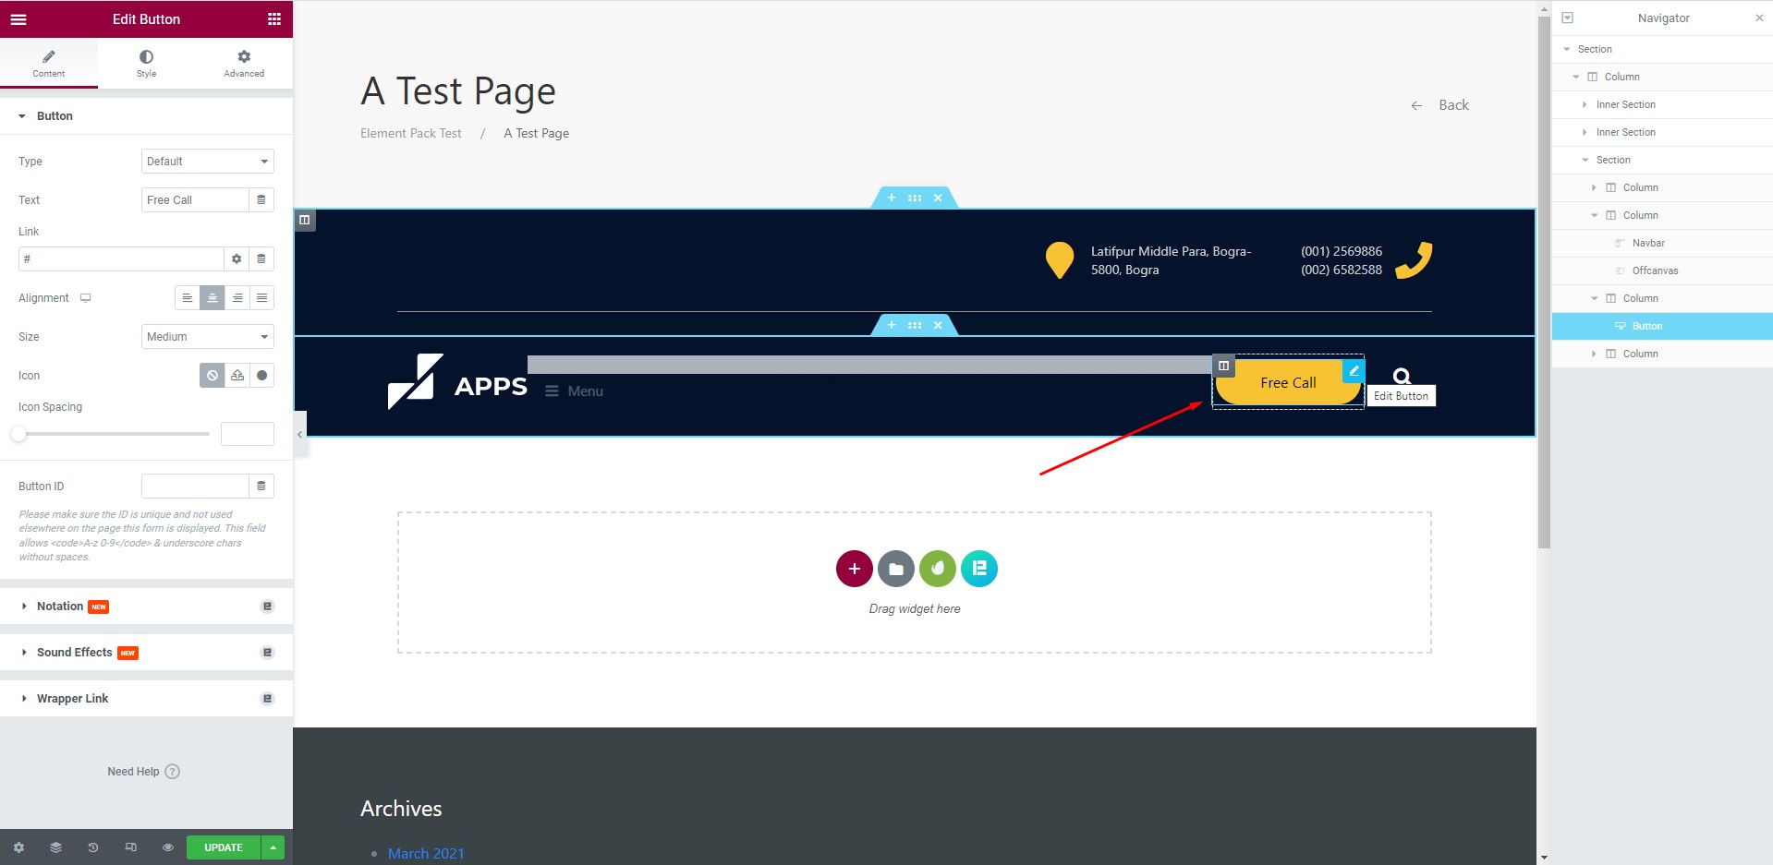The image size is (1773, 865).
Task: Choose the None icon option
Action: click(213, 376)
